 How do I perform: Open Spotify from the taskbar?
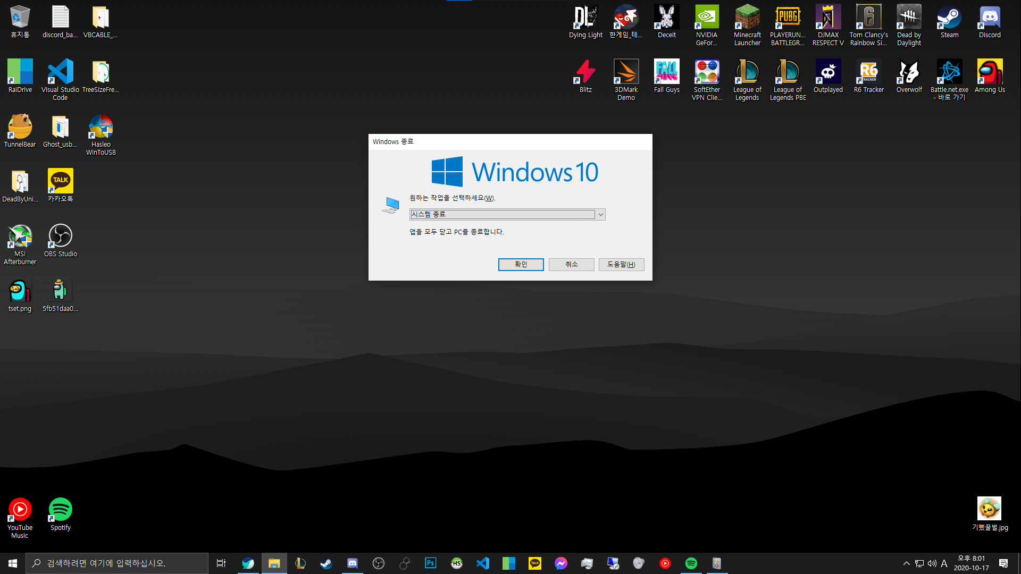[x=691, y=563]
